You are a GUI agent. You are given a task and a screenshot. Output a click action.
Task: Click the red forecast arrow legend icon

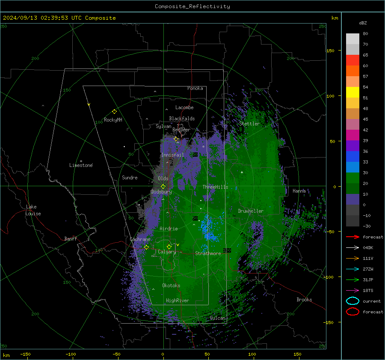coord(352,237)
